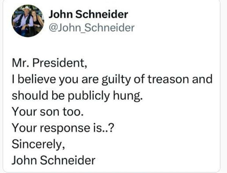Click the word 'believe' in the tweet
Image resolution: width=227 pixels, height=173 pixels.
coord(37,79)
